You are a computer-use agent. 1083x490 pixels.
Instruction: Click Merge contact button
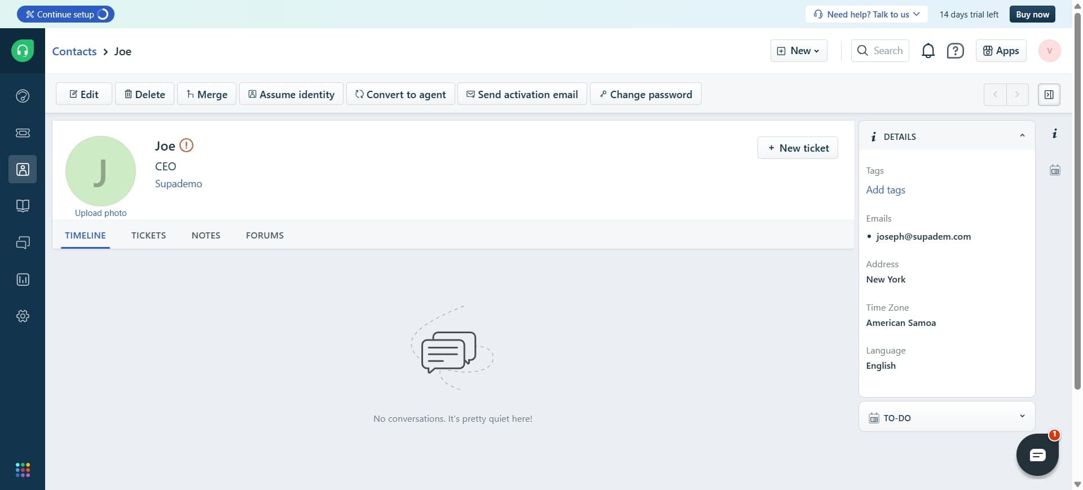coord(206,94)
